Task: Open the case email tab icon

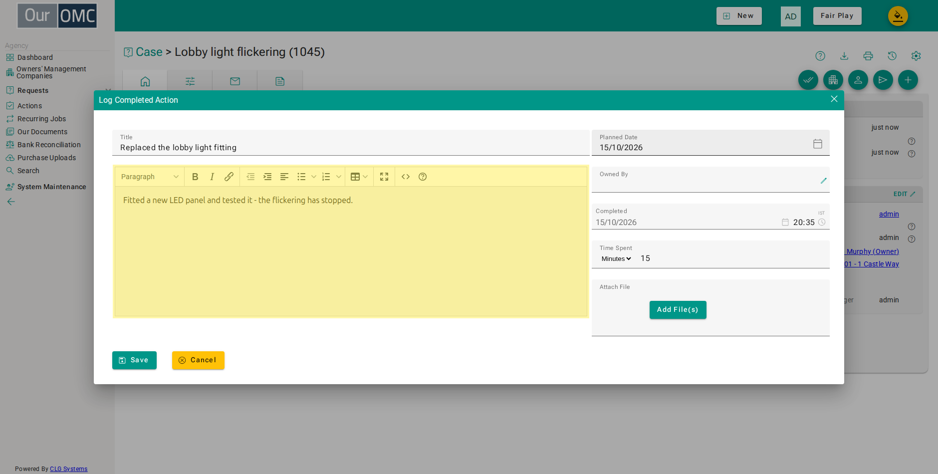Action: point(235,81)
